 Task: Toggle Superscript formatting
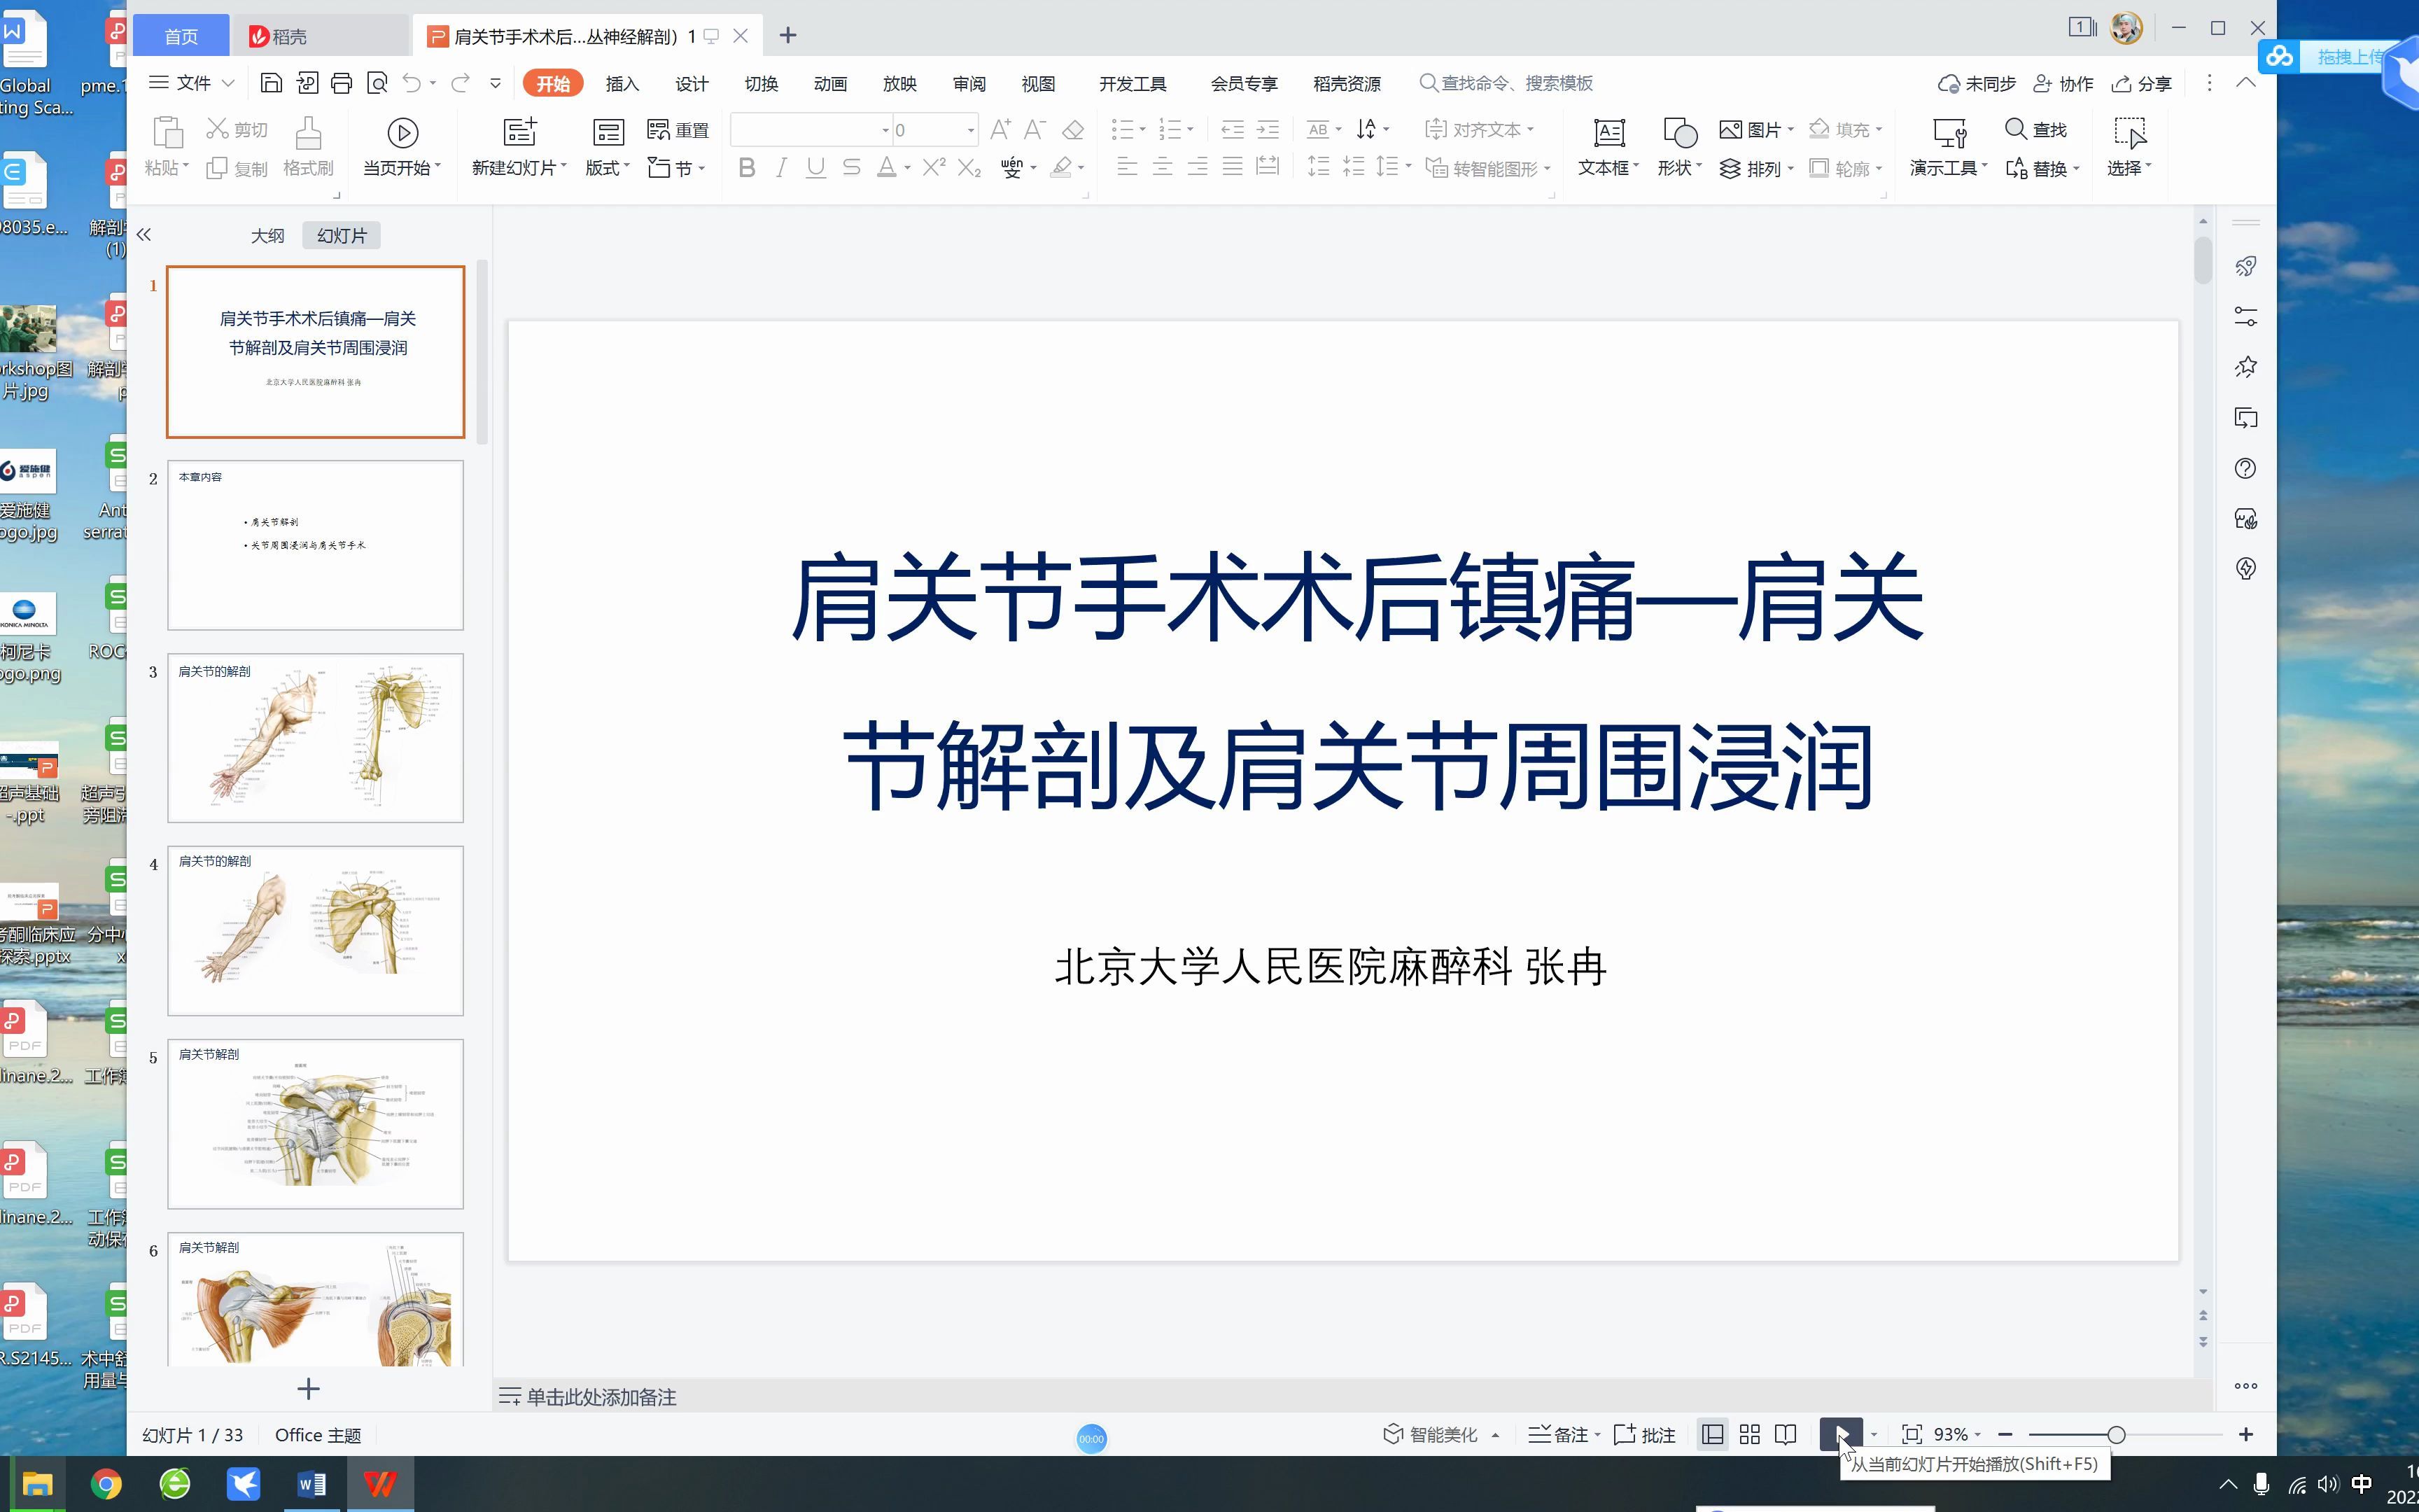[934, 168]
